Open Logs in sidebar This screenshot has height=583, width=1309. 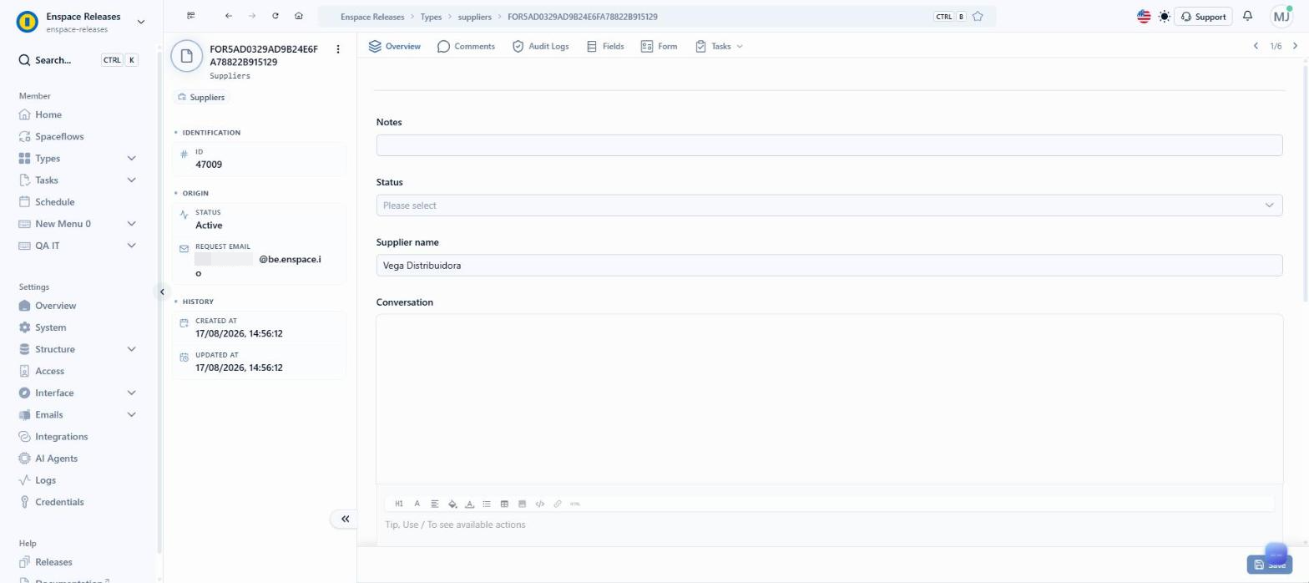tap(45, 480)
